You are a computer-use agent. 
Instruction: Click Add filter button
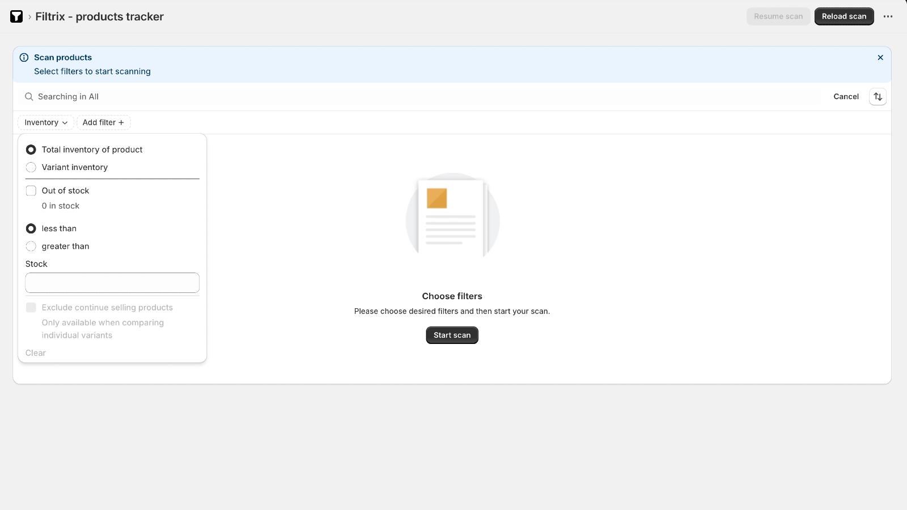(x=103, y=122)
